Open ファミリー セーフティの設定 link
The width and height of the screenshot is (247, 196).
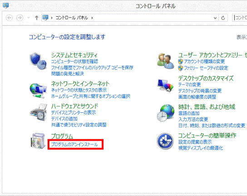(x=206, y=68)
